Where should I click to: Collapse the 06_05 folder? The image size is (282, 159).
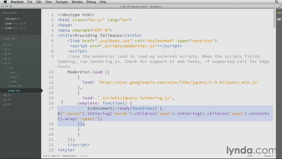[3, 63]
